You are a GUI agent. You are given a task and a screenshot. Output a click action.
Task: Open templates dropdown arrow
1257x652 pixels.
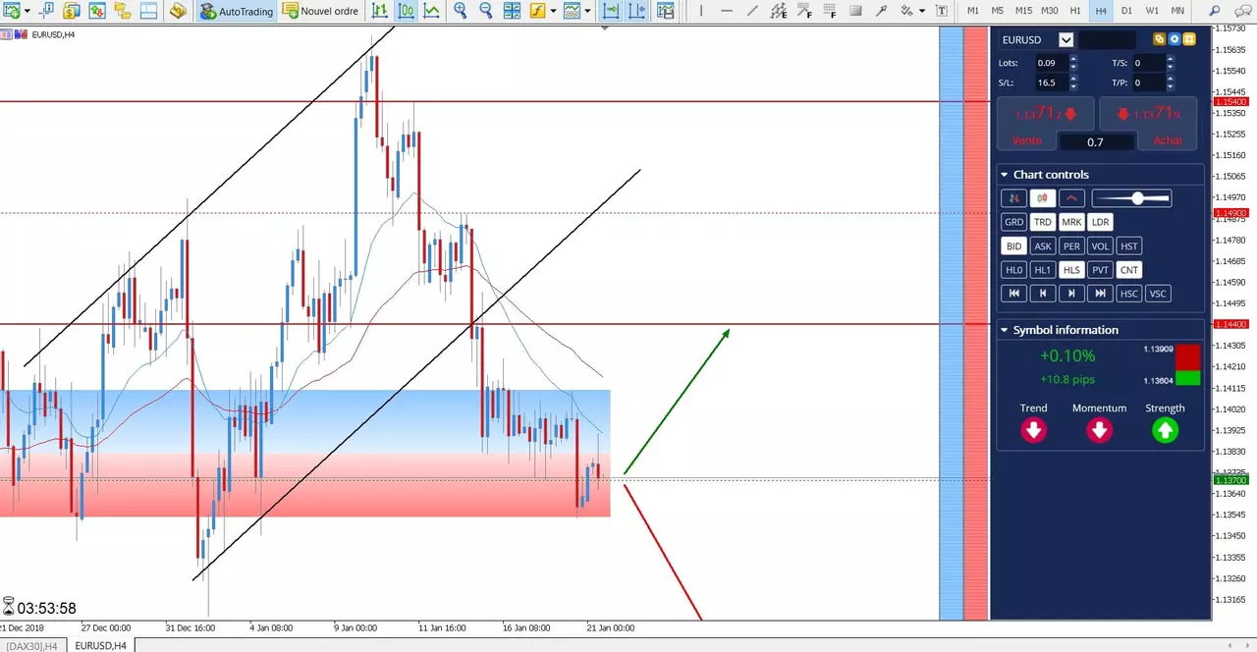click(x=587, y=11)
